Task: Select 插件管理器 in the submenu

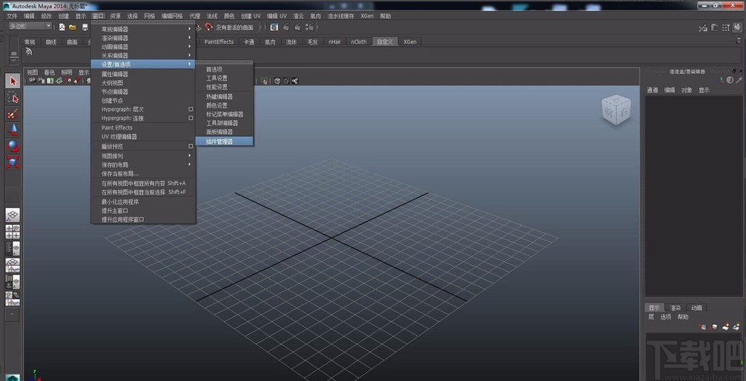Action: pyautogui.click(x=225, y=141)
